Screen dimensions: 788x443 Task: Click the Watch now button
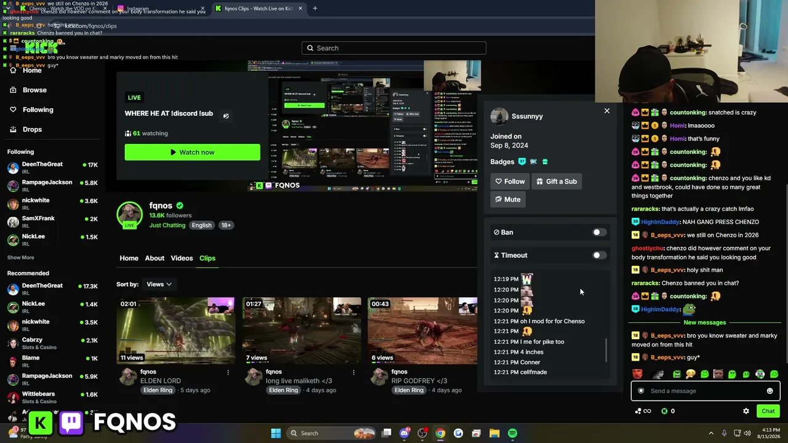coord(192,152)
